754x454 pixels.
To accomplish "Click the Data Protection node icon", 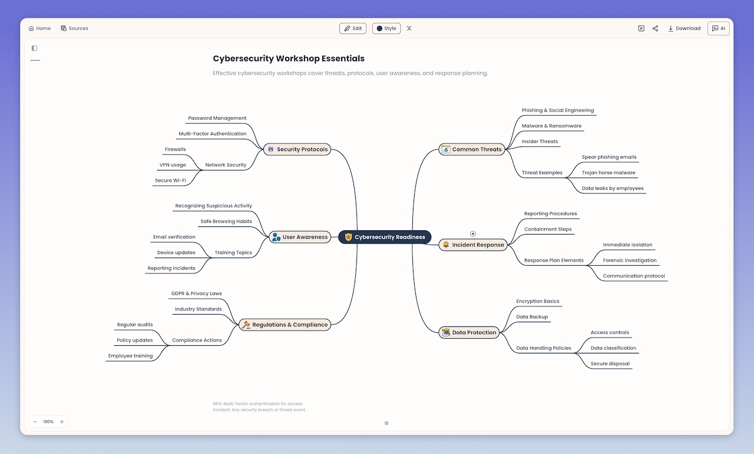I will (x=446, y=332).
